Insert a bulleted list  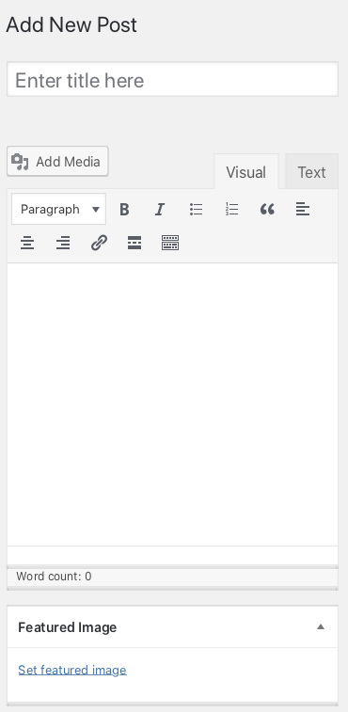196,210
